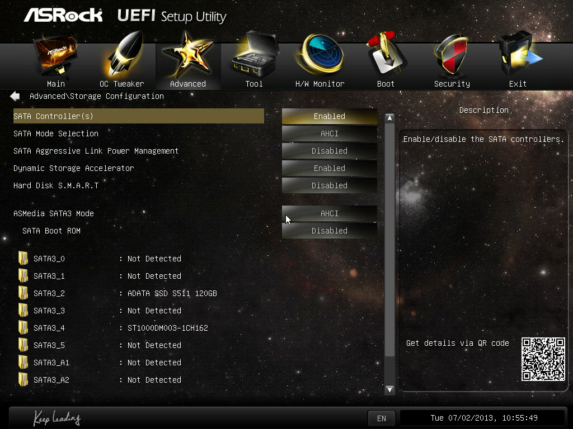Open the SATA3_A2 folder icon
The width and height of the screenshot is (573, 429).
pyautogui.click(x=23, y=380)
